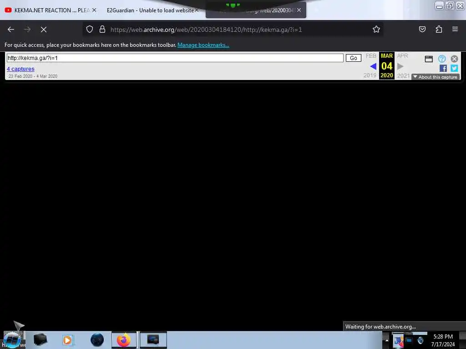
Task: Close the KEKMA.NET REACTION tab
Action: [94, 10]
